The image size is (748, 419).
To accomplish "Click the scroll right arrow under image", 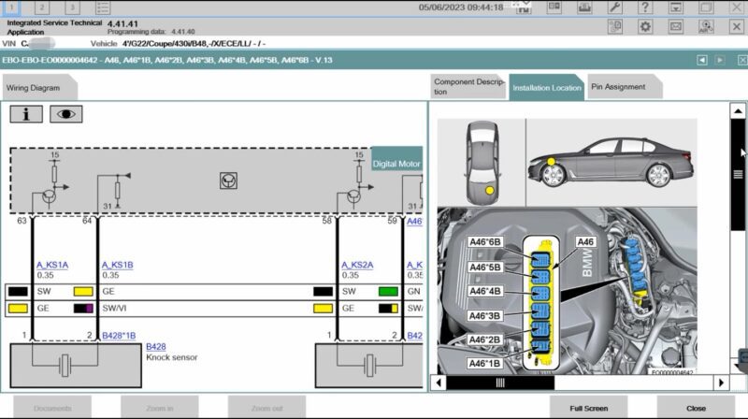I will point(721,383).
